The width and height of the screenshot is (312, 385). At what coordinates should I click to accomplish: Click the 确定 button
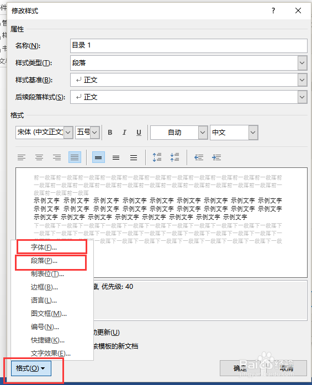pyautogui.click(x=240, y=368)
